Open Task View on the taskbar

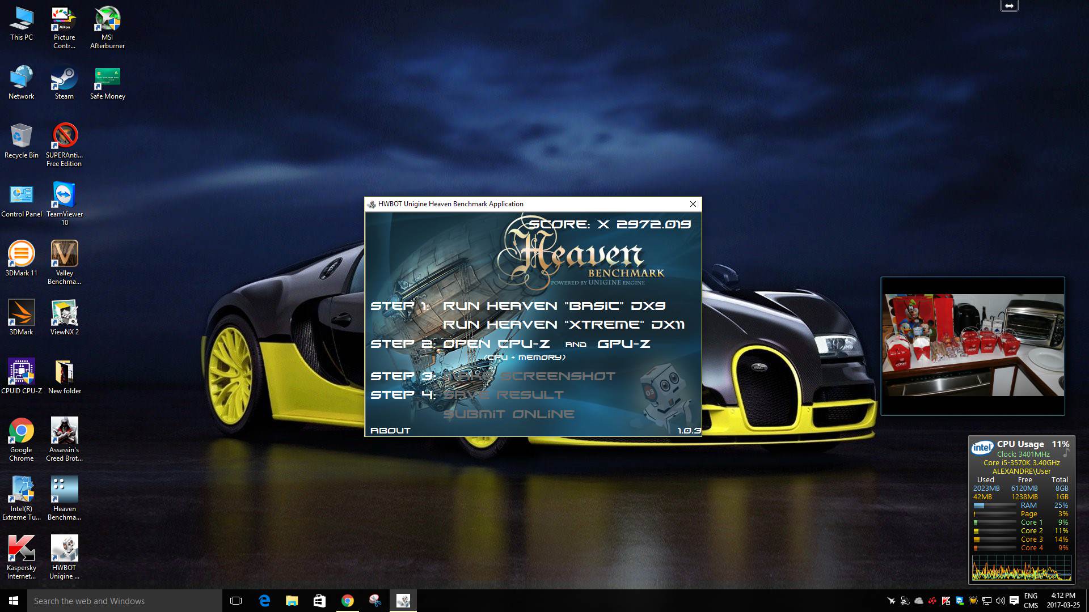pyautogui.click(x=236, y=601)
